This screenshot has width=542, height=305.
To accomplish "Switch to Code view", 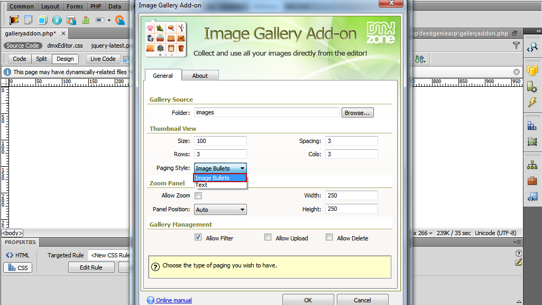I will 20,59.
